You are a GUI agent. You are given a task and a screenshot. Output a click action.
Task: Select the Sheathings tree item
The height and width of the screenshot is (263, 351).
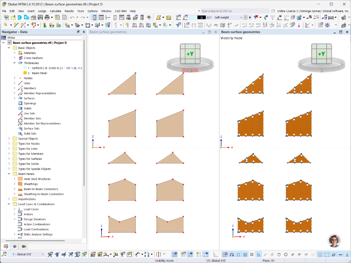(31, 184)
